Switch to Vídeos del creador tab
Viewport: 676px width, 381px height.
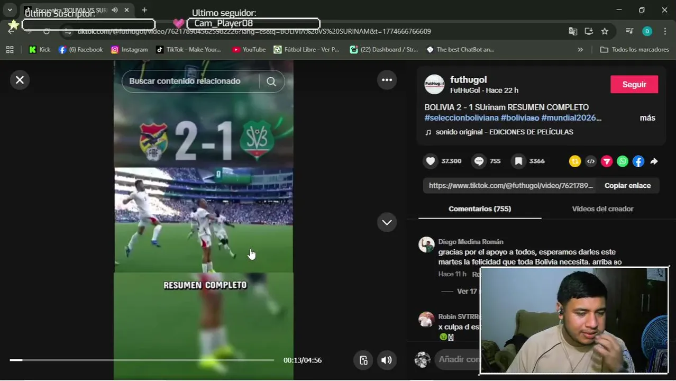602,209
